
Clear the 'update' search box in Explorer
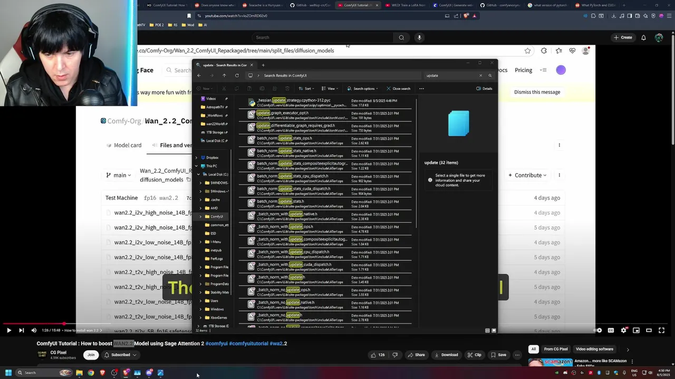click(x=480, y=75)
